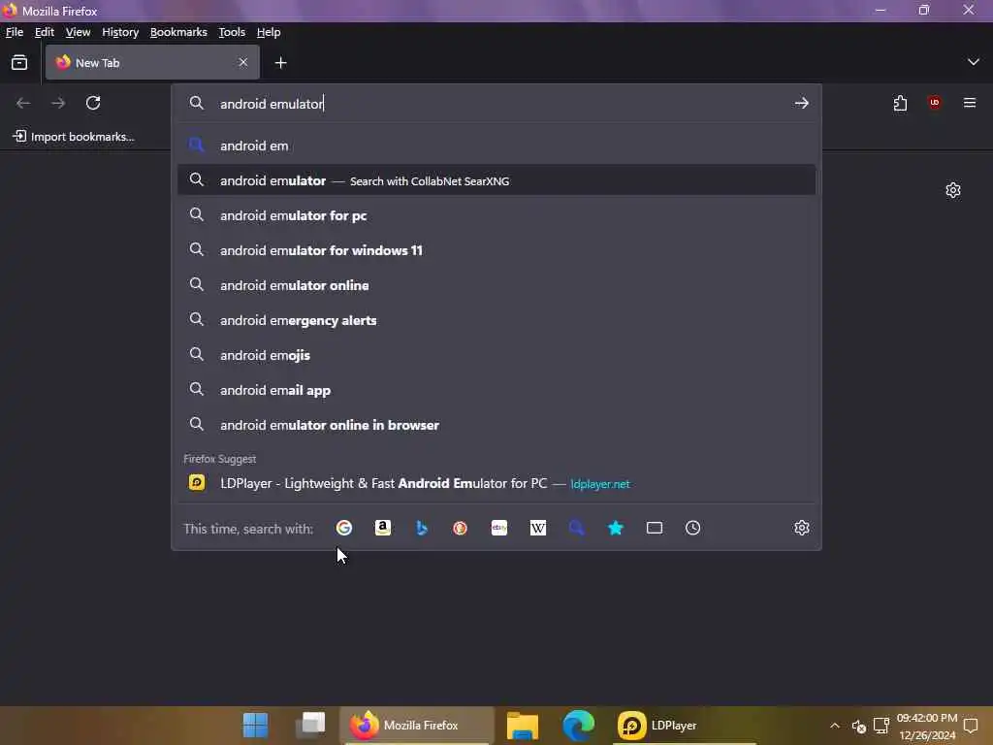Open search settings gear in the suggestions panel
The width and height of the screenshot is (993, 745).
click(802, 528)
